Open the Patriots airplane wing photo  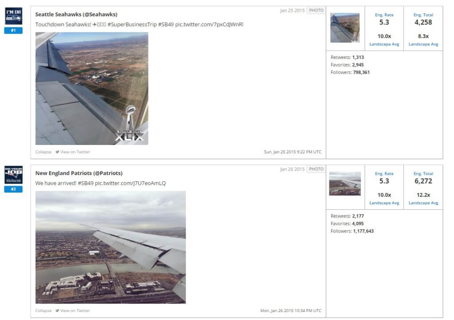[x=110, y=247]
